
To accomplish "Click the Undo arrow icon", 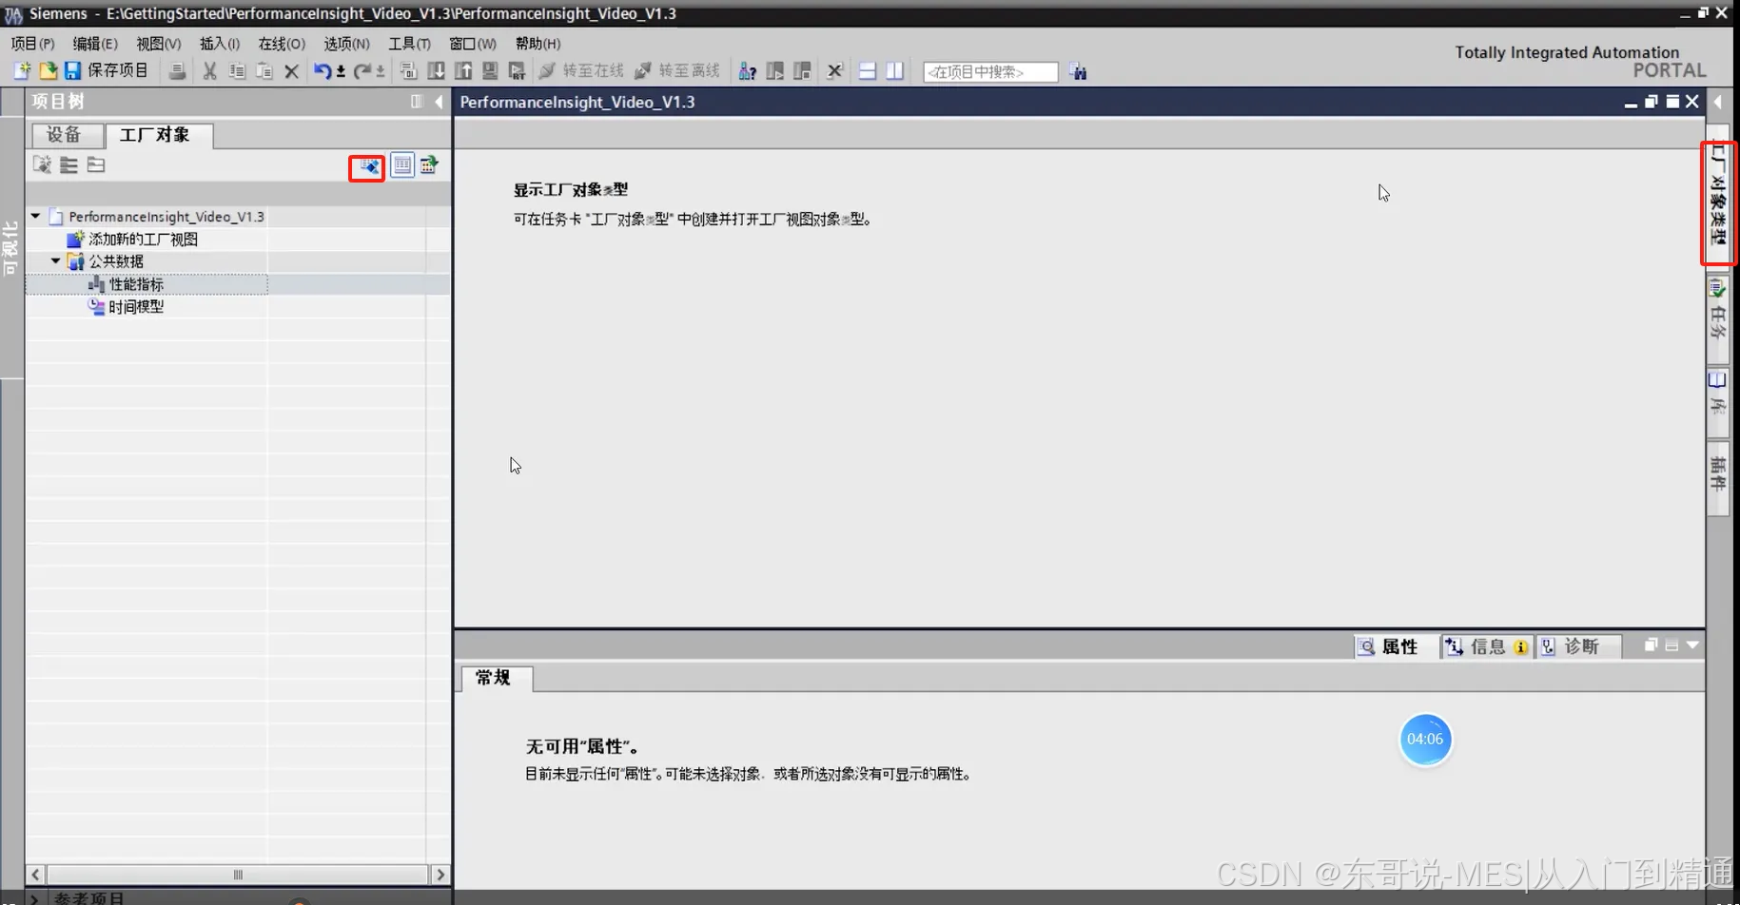I will (323, 71).
